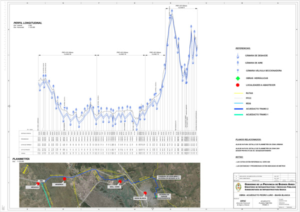Click the red marker at Argerich

64,179
